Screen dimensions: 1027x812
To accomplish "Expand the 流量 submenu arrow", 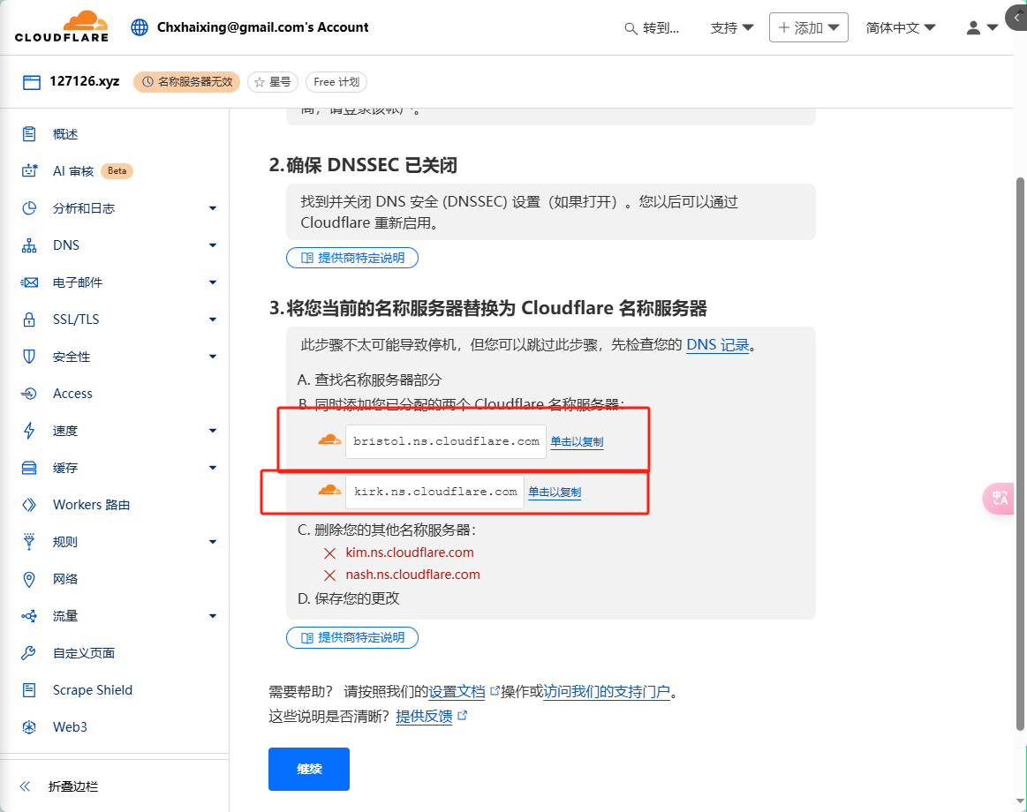I will [x=212, y=616].
